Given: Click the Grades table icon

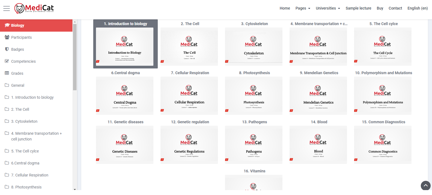Looking at the screenshot, I should coord(7,73).
